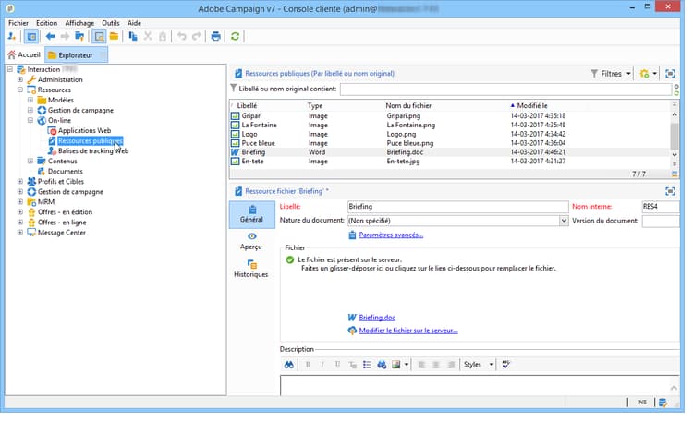Click Modifier le fichier sur le serveur link

pos(408,331)
